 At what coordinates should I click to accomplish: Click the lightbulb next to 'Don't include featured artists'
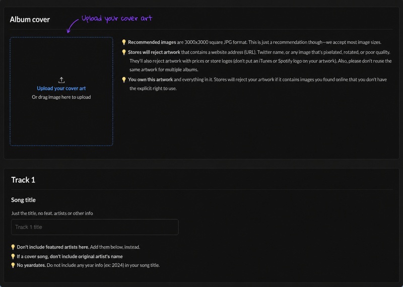tap(13, 247)
